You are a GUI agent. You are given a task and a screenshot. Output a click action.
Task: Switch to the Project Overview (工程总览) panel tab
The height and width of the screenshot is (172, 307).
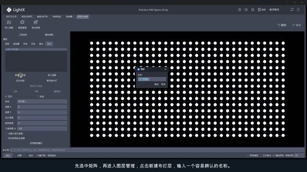coord(23,35)
